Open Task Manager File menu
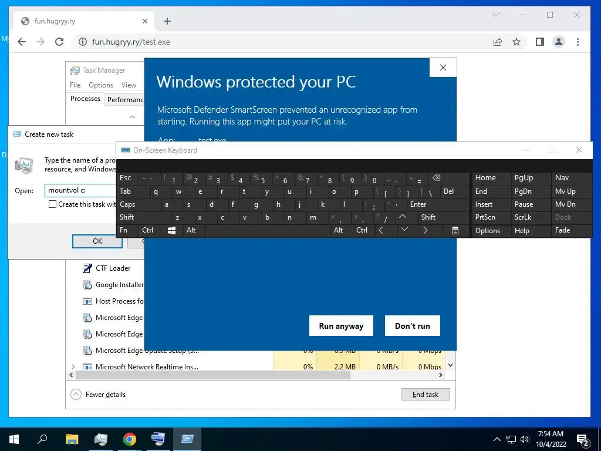Viewport: 601px width, 451px height. coord(75,85)
